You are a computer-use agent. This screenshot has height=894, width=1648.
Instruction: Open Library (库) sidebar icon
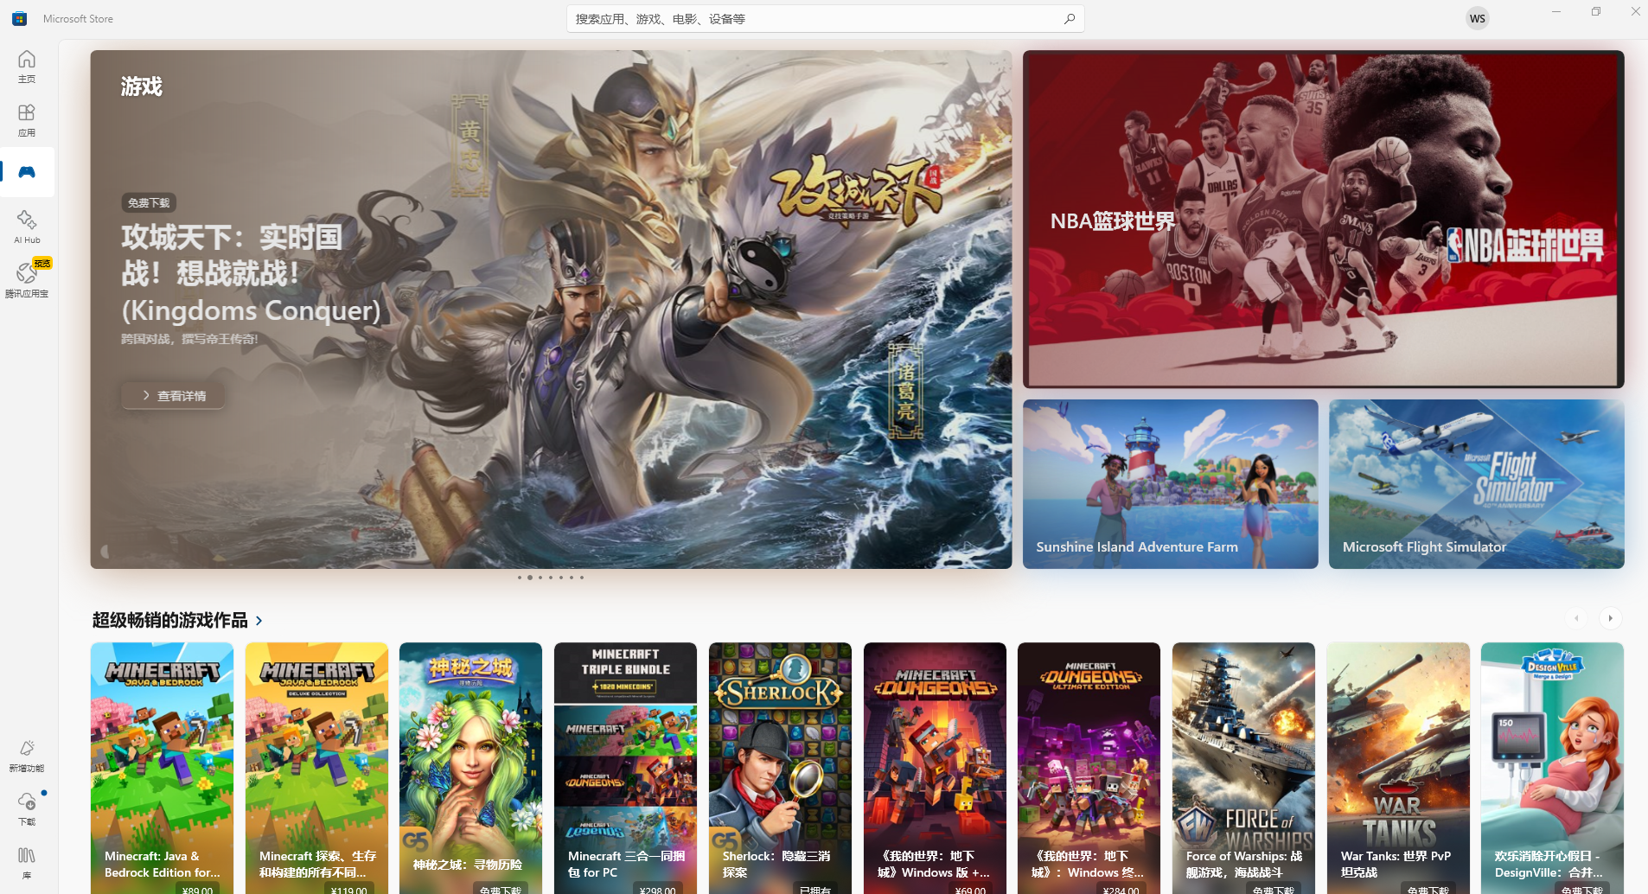[27, 862]
